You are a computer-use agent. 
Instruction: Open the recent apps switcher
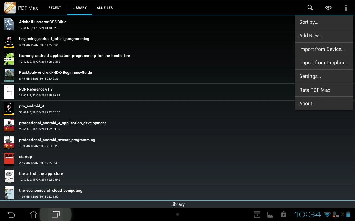click(55, 214)
